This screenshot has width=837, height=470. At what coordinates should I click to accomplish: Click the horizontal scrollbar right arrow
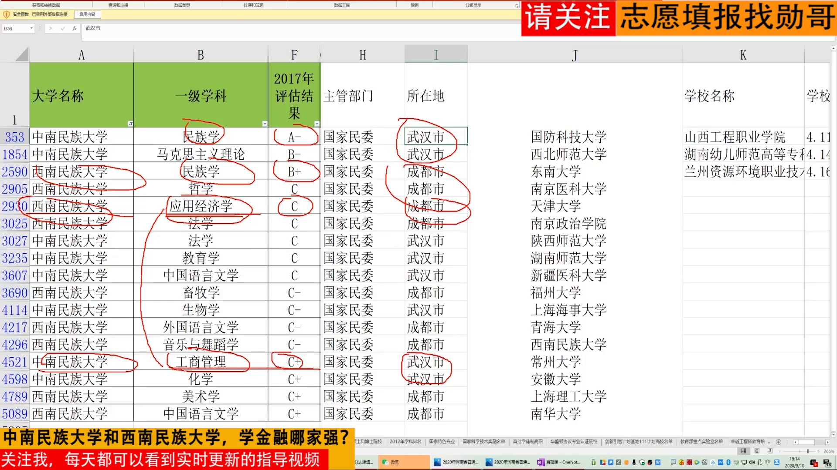pyautogui.click(x=827, y=442)
